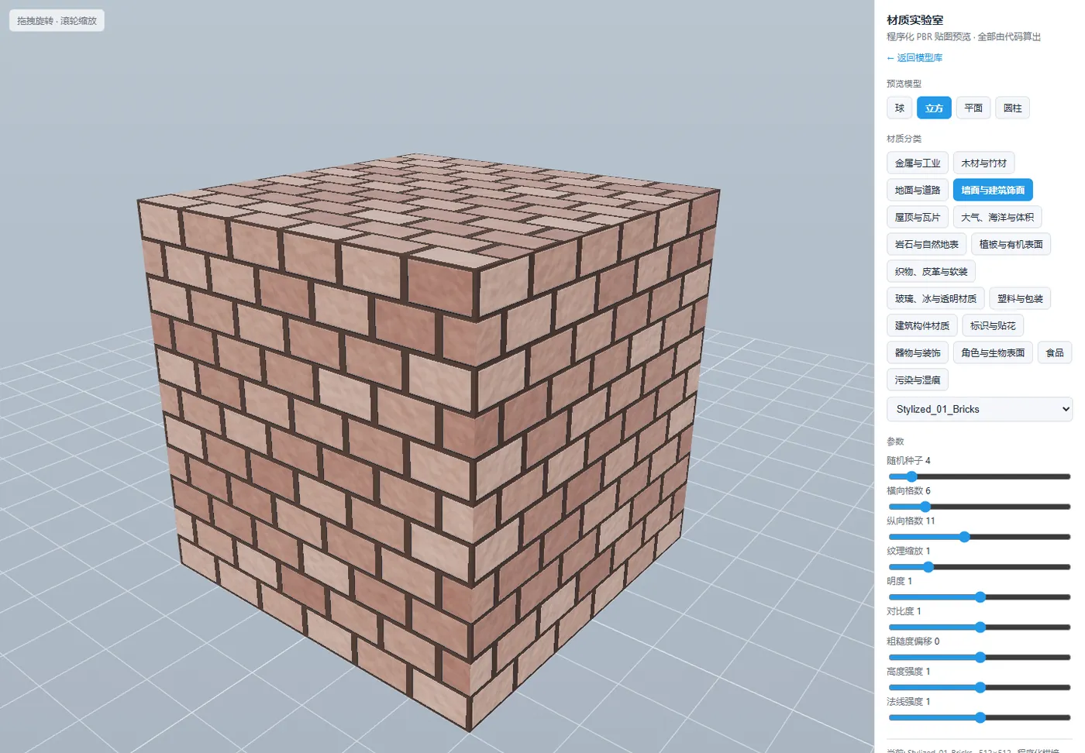Pick the 标识与贴花 category
This screenshot has height=753, width=1085.
tap(993, 325)
